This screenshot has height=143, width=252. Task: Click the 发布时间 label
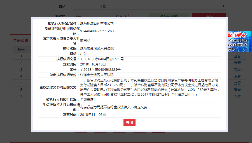(71, 114)
